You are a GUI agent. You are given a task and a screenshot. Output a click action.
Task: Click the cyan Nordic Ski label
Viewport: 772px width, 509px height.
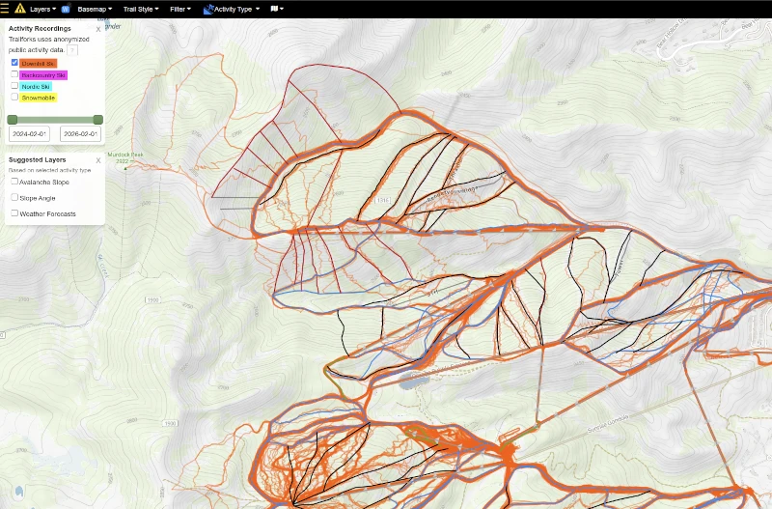pos(36,86)
